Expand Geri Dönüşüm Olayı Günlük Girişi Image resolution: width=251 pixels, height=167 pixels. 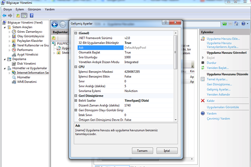[x=76, y=110]
